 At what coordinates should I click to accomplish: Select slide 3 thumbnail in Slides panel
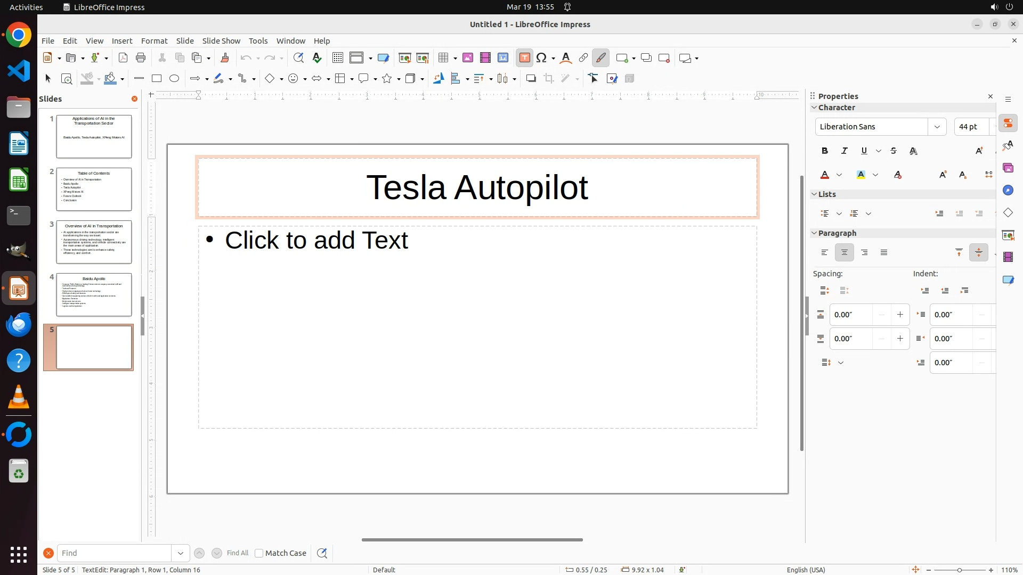94,242
